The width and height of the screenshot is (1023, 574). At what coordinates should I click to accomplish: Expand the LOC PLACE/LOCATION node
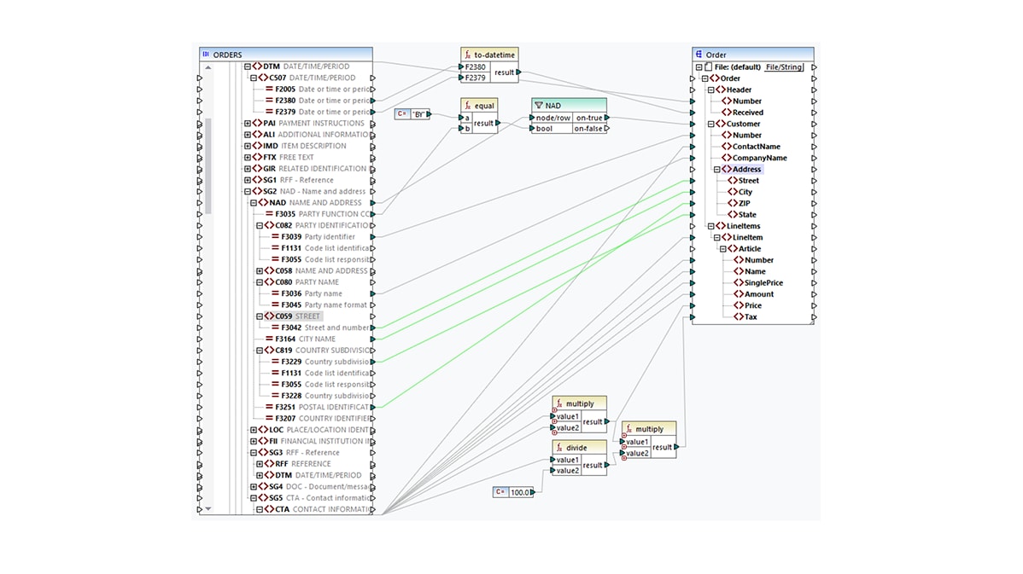pyautogui.click(x=253, y=430)
